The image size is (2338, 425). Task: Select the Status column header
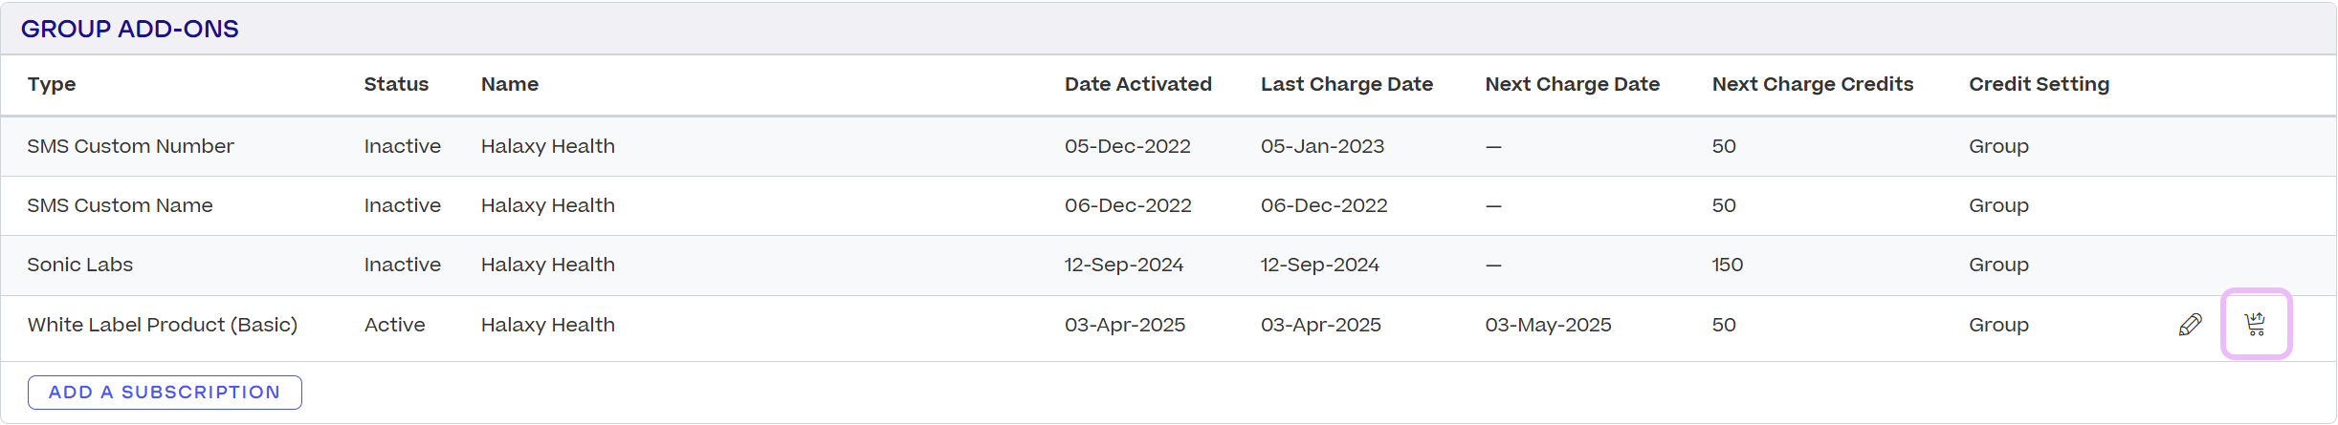point(396,84)
